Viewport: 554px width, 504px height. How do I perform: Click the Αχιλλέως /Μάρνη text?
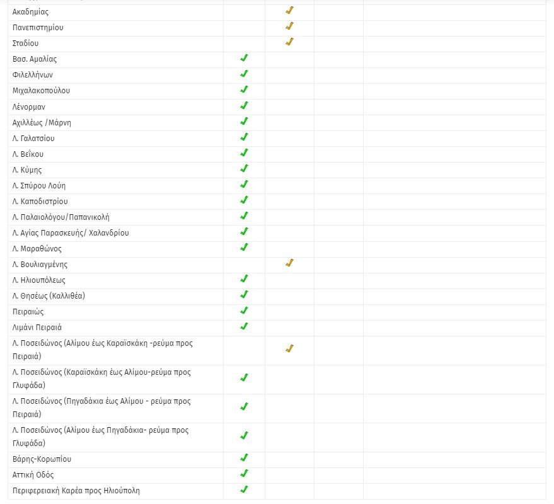pos(42,123)
